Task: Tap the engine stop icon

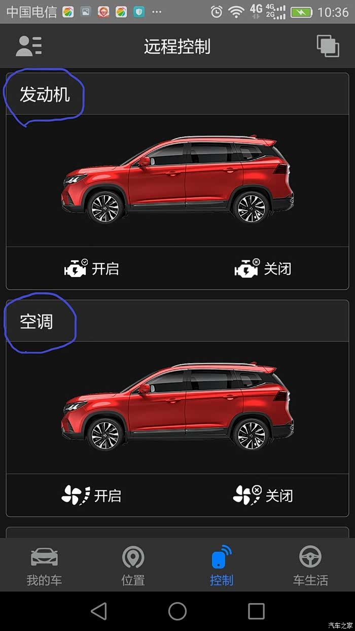Action: click(x=247, y=268)
